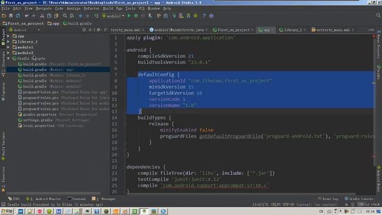Toggle code folding at release line

point(125,124)
